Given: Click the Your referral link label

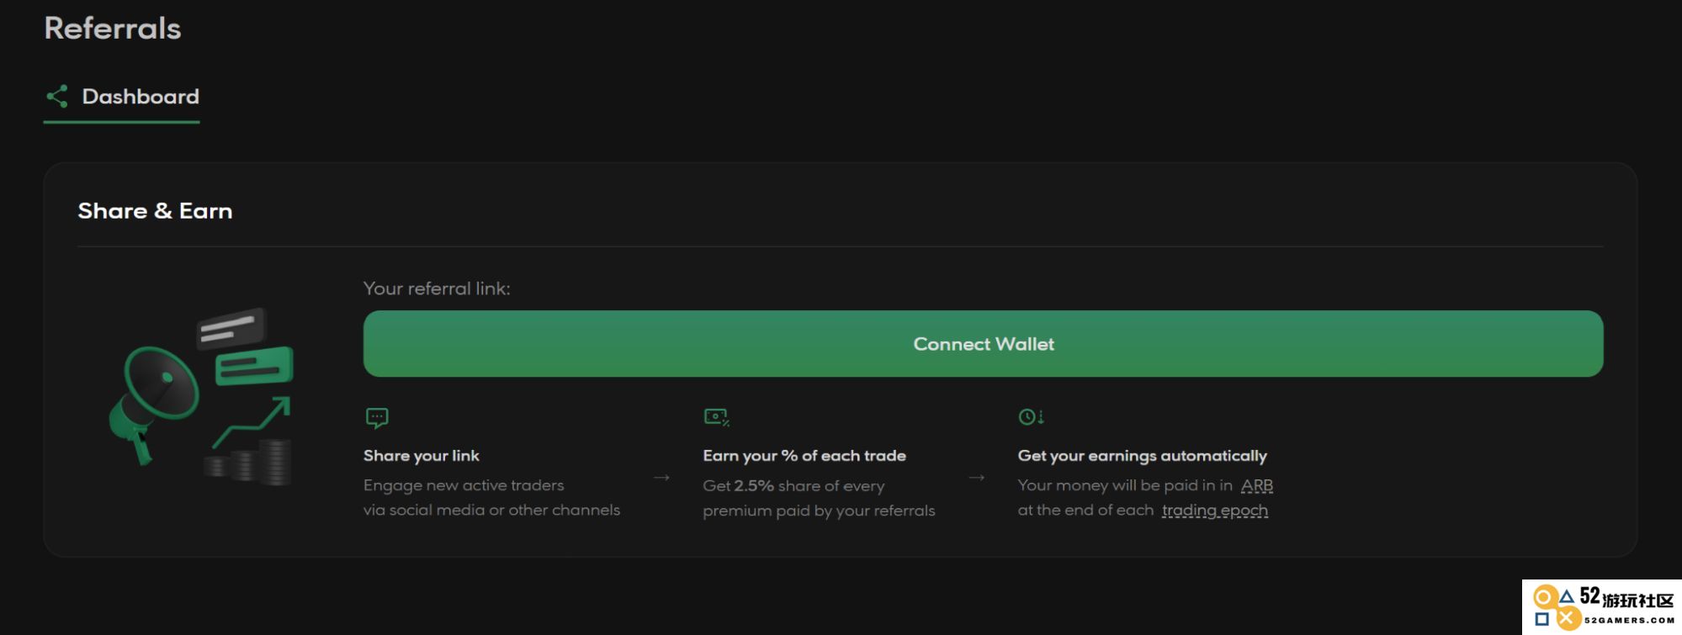Looking at the screenshot, I should coord(437,288).
